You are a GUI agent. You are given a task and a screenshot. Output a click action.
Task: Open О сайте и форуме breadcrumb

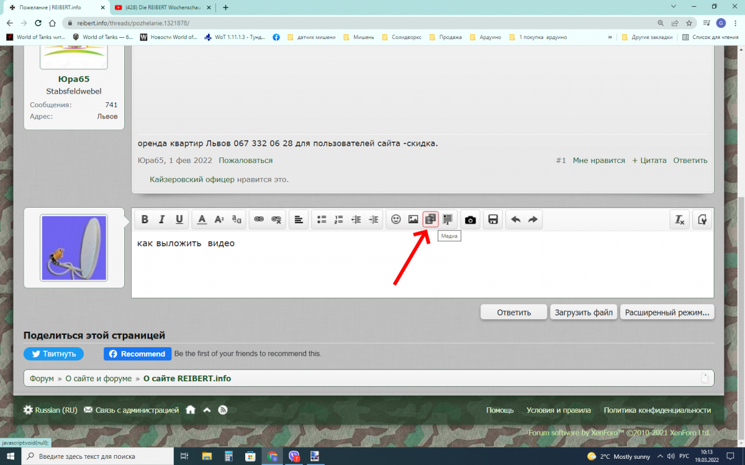tap(99, 378)
